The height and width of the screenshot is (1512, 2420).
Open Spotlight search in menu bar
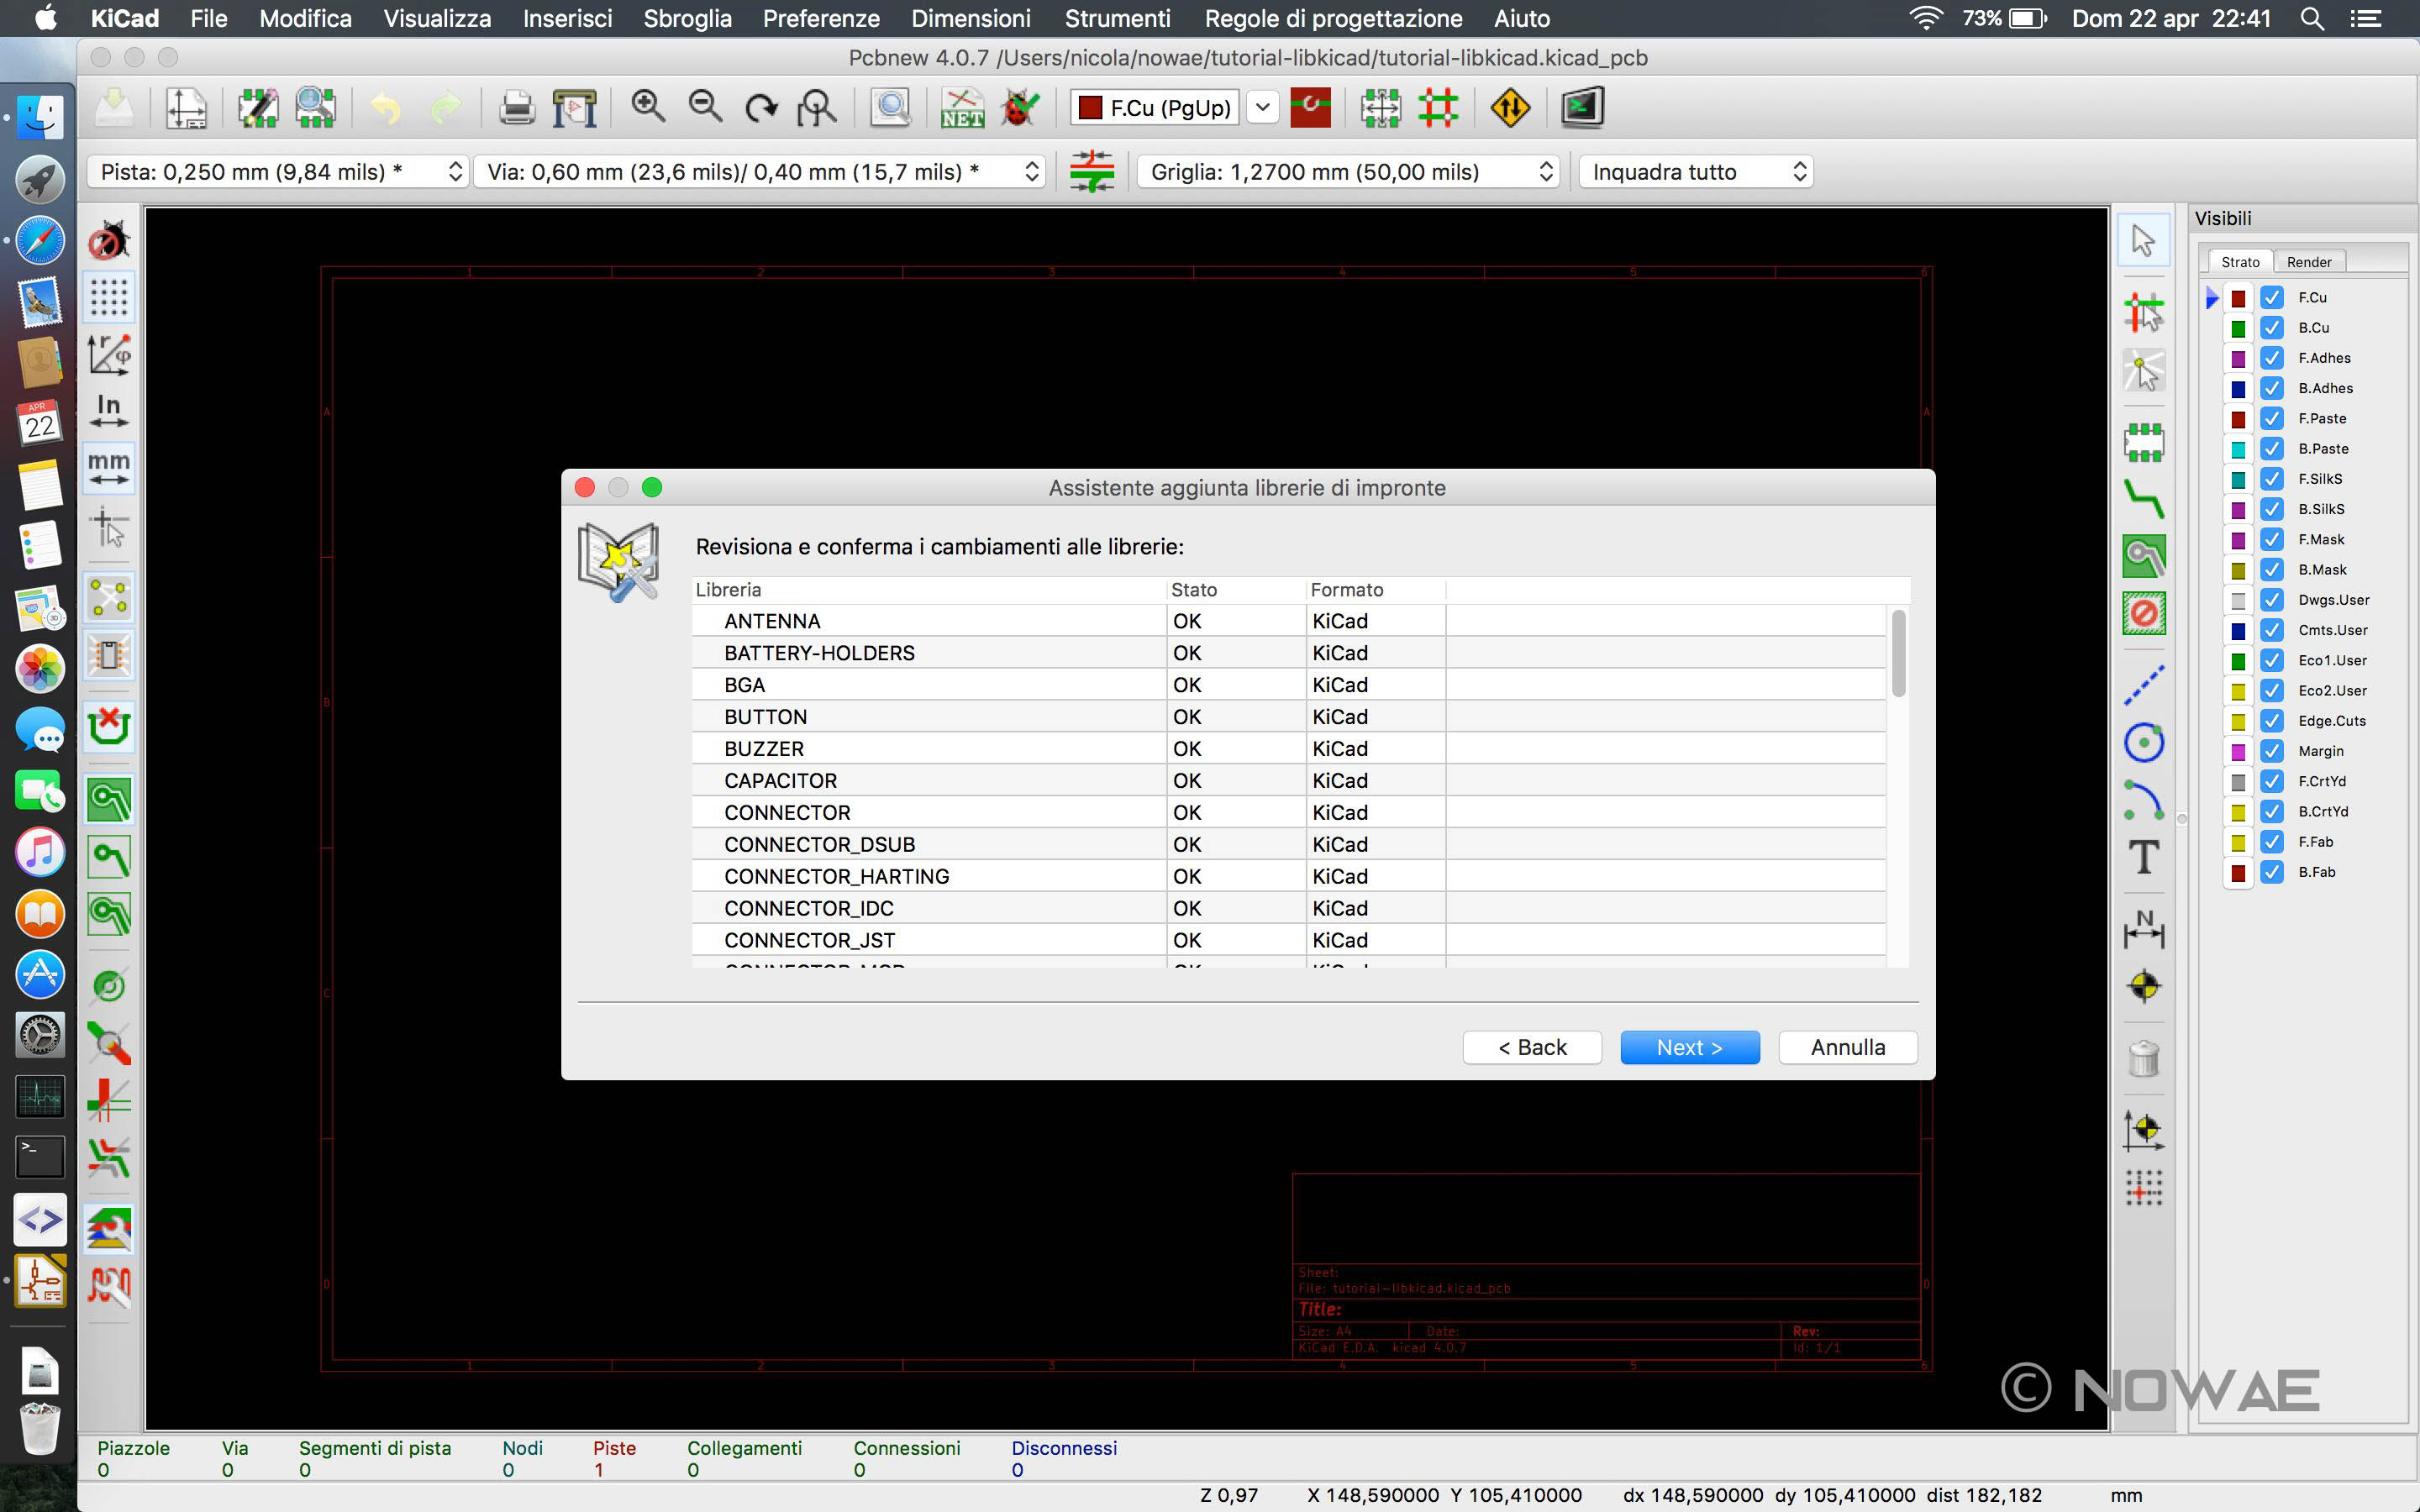coord(2311,18)
